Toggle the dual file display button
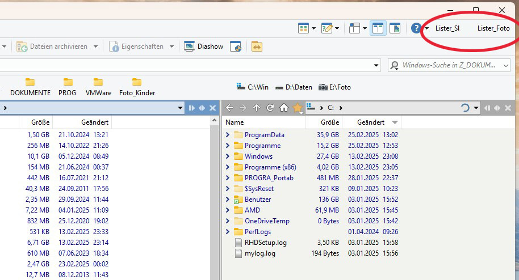Screen dimensions: 519x280 tap(378, 28)
